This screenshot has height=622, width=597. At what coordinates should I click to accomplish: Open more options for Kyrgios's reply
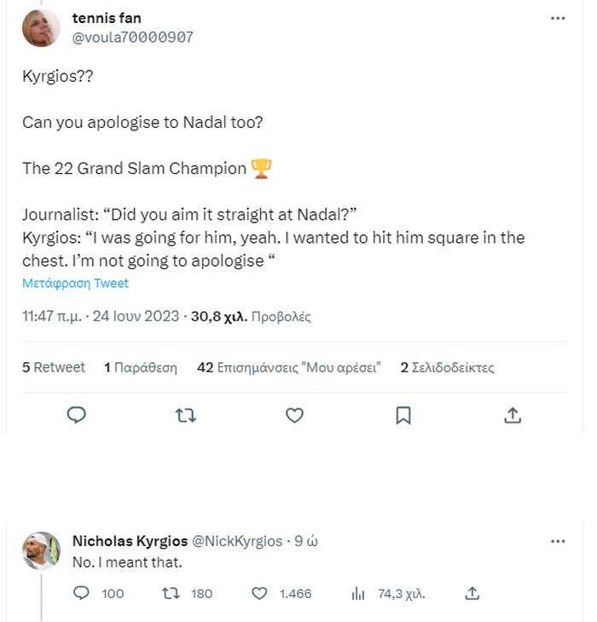click(558, 541)
